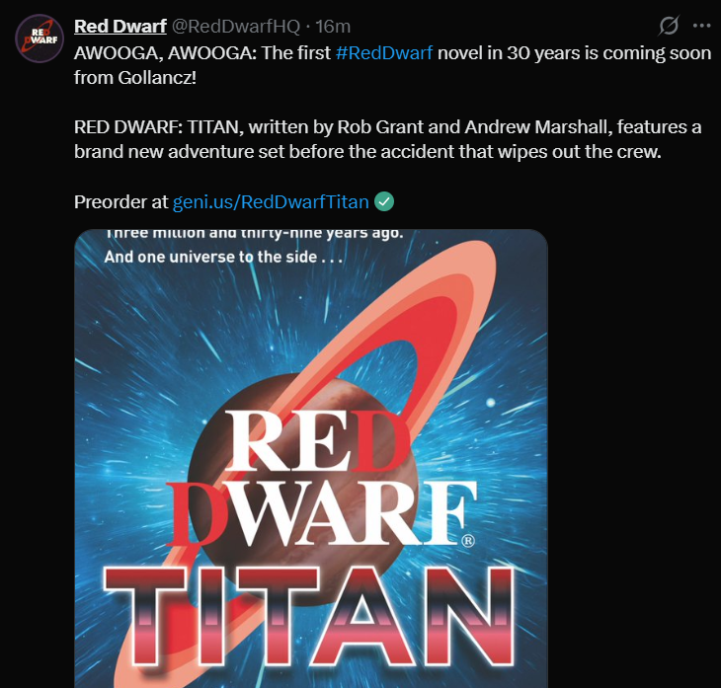Click the TITAN lettering on the cover
The width and height of the screenshot is (721, 688).
309,618
